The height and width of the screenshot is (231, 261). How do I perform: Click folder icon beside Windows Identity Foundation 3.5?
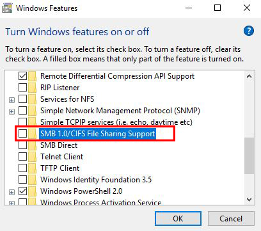tap(32, 180)
